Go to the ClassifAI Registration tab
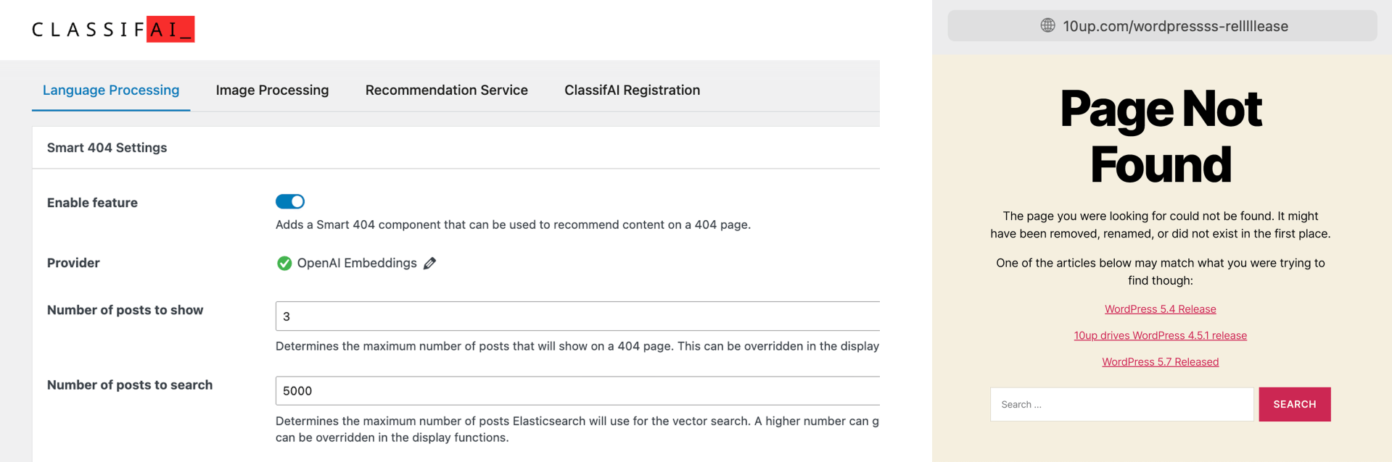1392x462 pixels. pyautogui.click(x=633, y=90)
